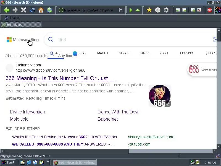Click the Dictionary.com site name
This screenshot has height=166, width=221.
pos(28,65)
